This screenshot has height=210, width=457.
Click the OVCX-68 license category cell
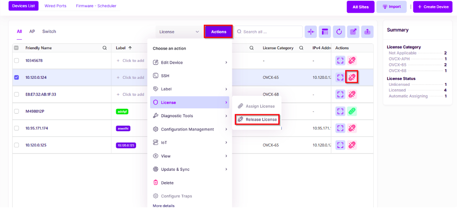[x=271, y=94]
